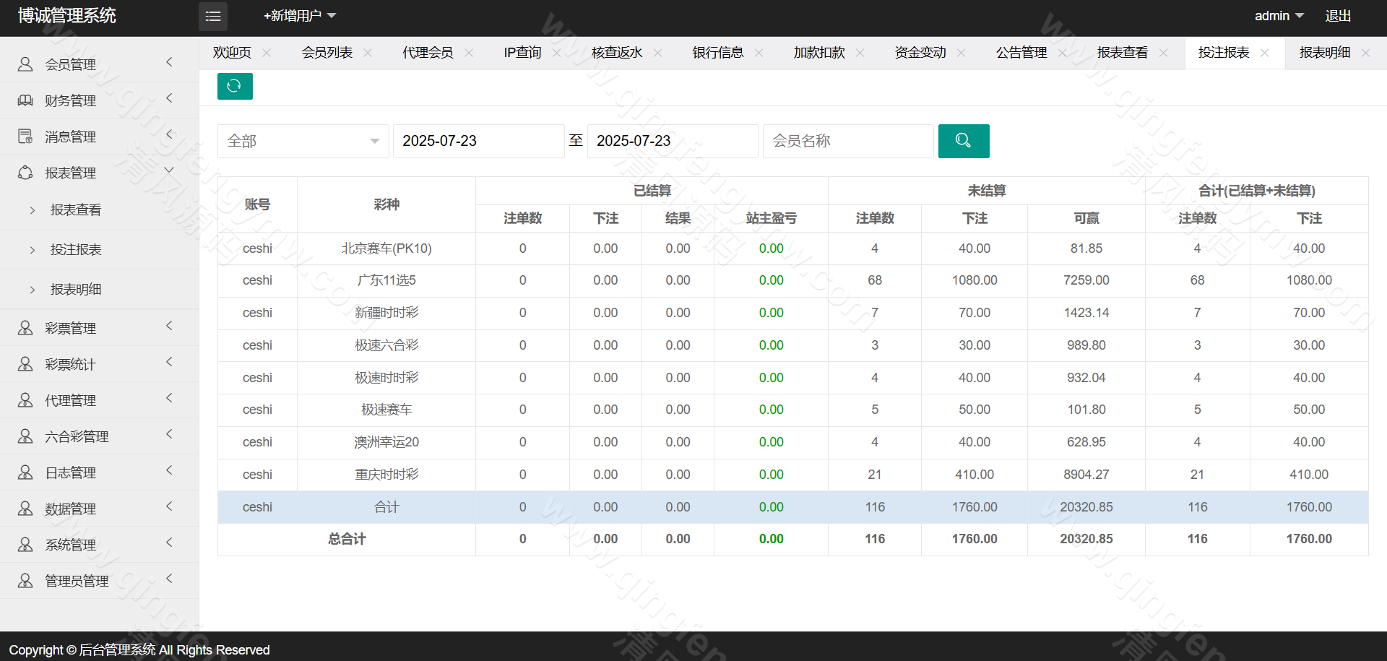
Task: Click the 退出 logout link
Action: (x=1337, y=16)
